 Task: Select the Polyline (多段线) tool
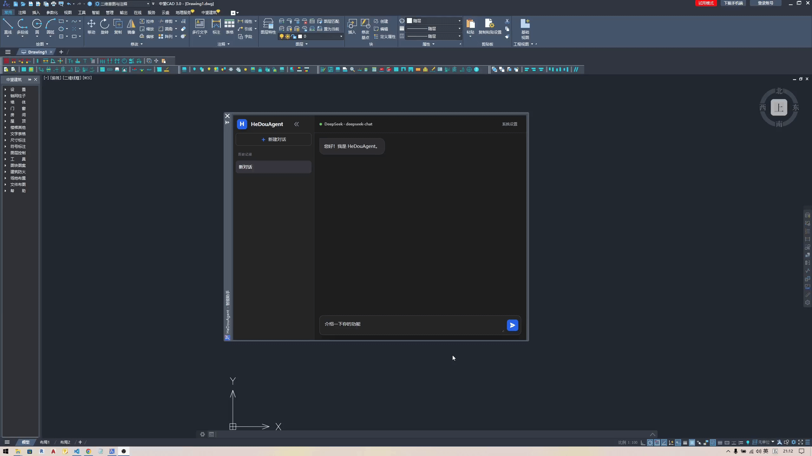(22, 27)
